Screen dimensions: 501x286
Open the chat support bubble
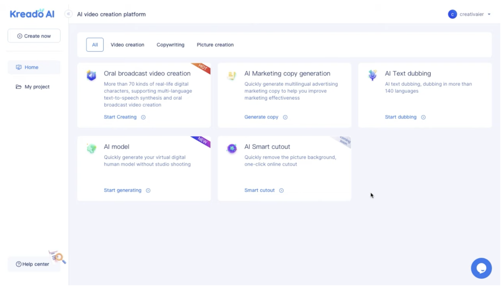pyautogui.click(x=481, y=268)
